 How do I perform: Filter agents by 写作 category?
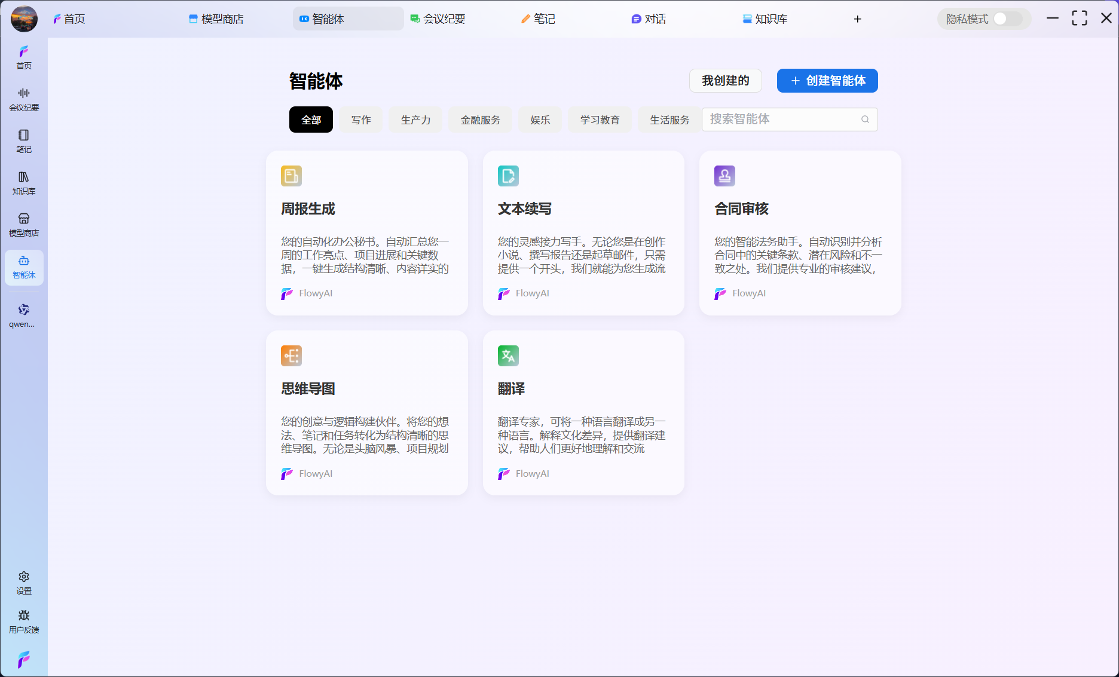[x=361, y=120]
